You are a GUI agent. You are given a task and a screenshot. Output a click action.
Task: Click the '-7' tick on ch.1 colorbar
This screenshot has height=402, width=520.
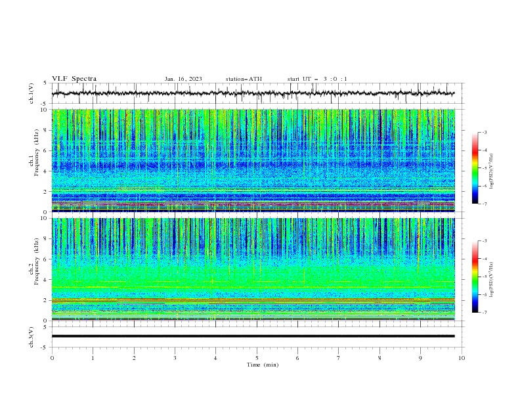[484, 204]
